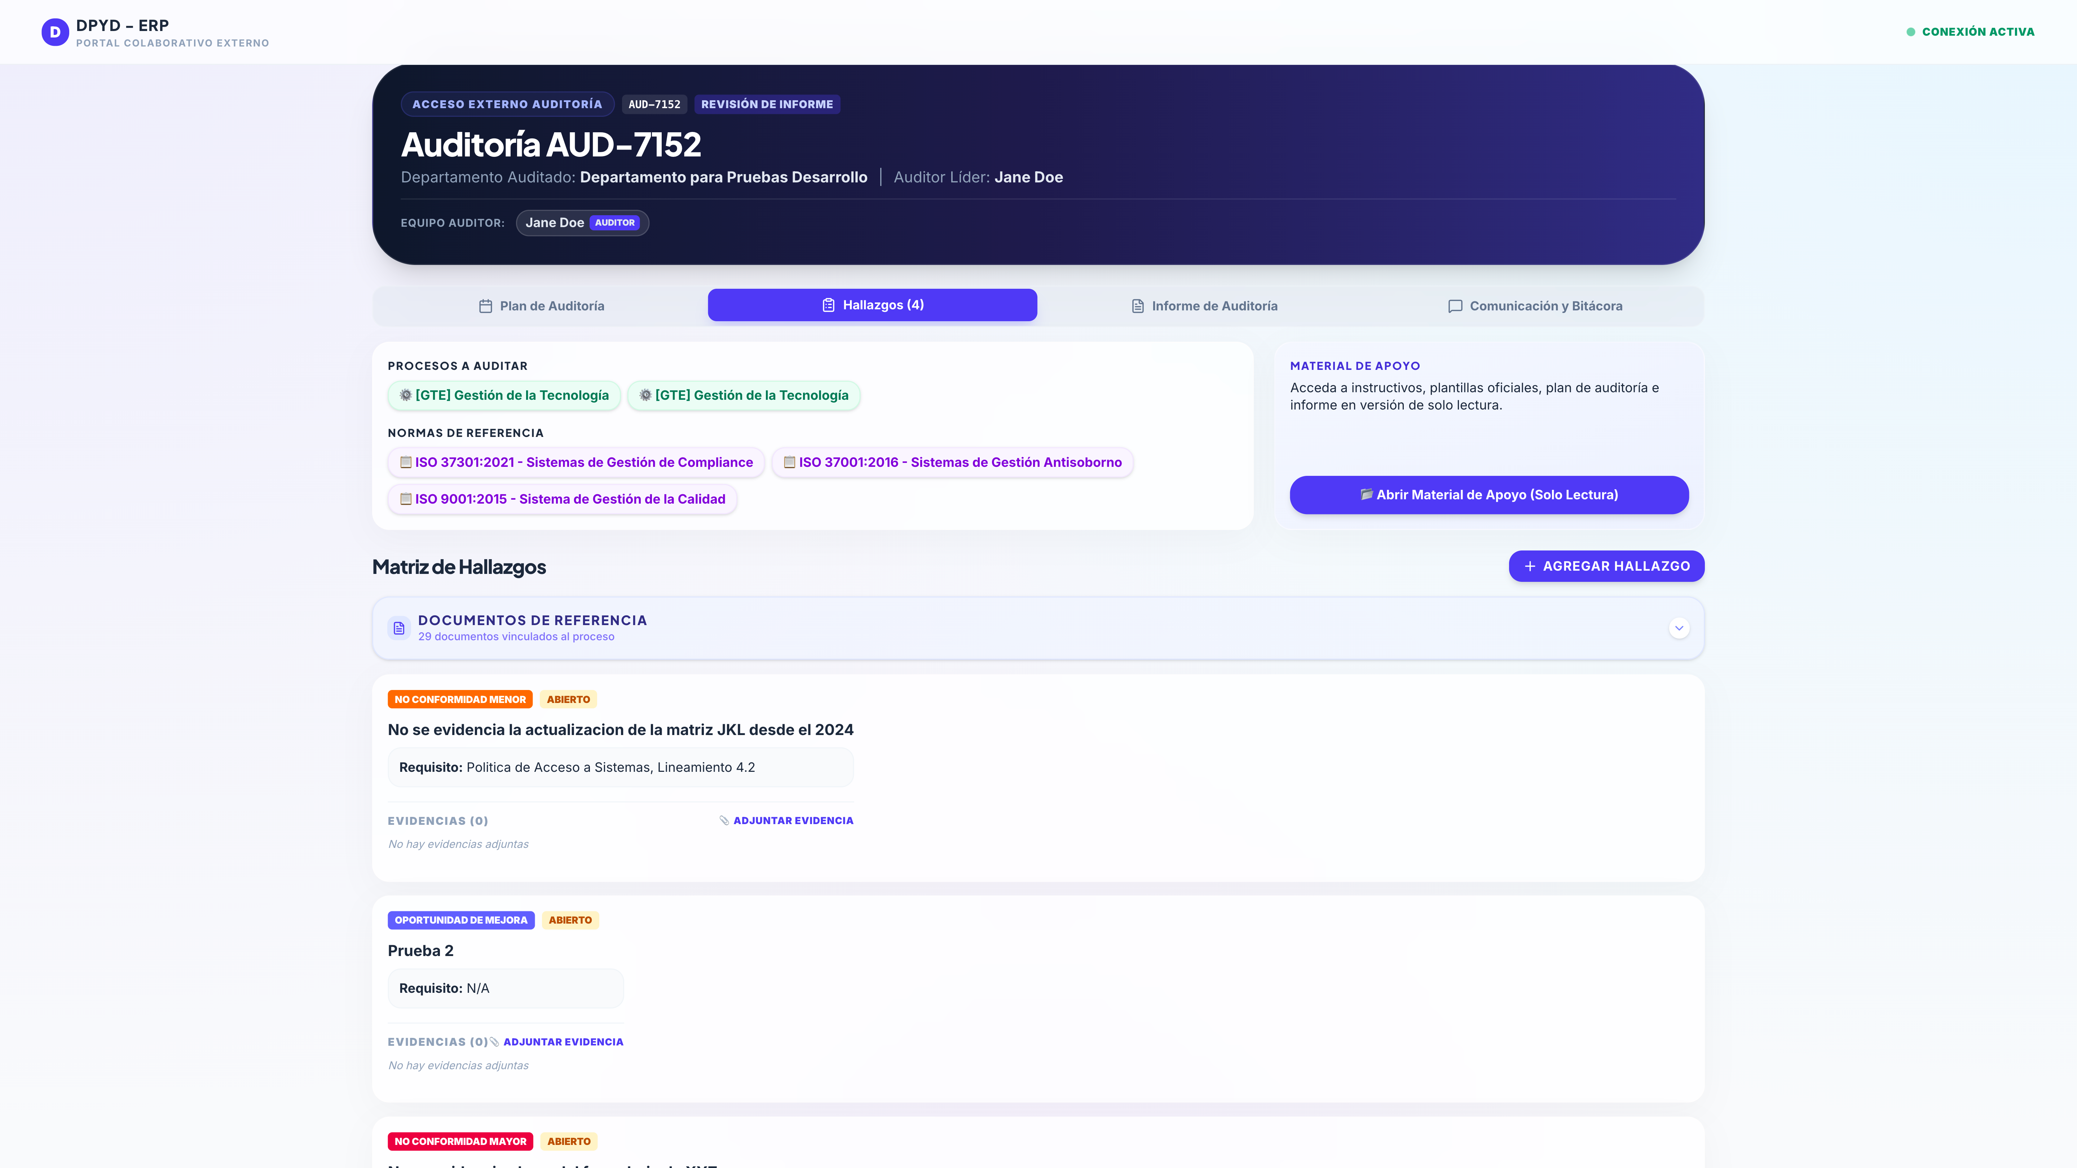Image resolution: width=2077 pixels, height=1168 pixels.
Task: Click the NO CONFORMIDAD MENOR badge
Action: (x=460, y=699)
